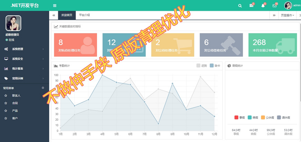
Task: Toggle the 调休假 gray legend swatch
Action: tap(279, 118)
